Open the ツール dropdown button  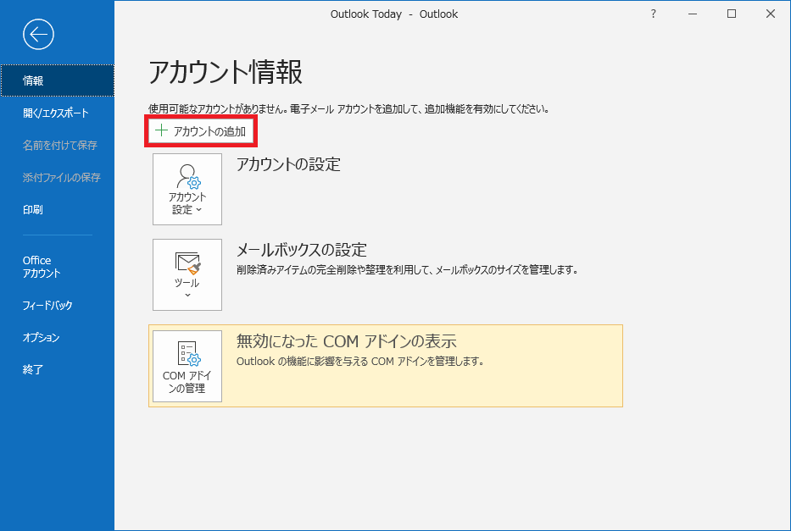tap(187, 274)
